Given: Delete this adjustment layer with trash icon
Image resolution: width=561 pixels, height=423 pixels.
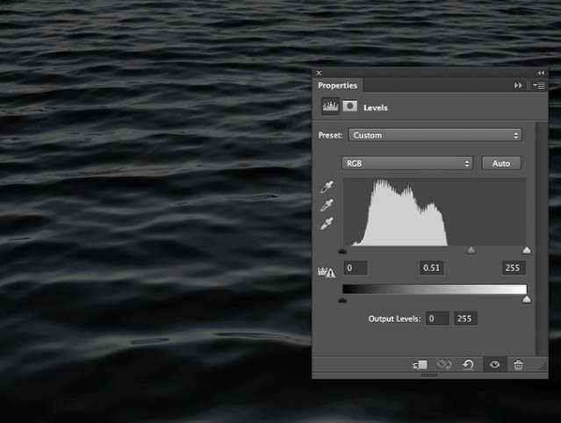Looking at the screenshot, I should click(x=518, y=365).
